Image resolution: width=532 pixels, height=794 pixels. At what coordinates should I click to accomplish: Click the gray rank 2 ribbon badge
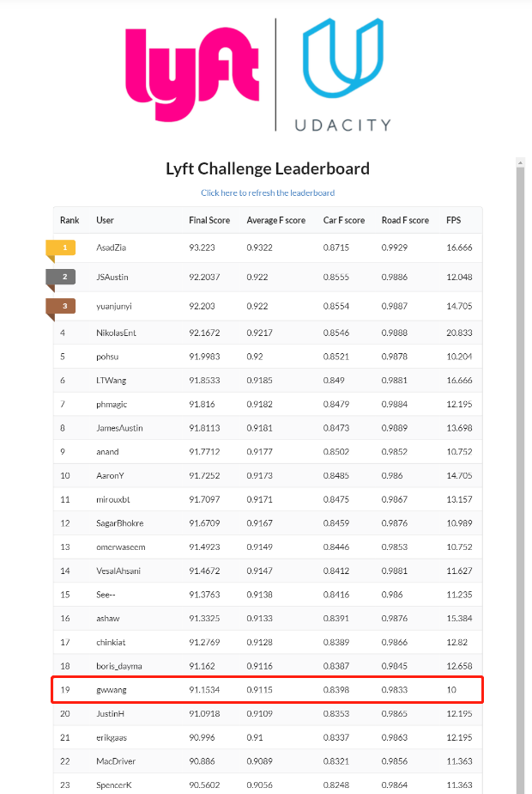(x=61, y=279)
